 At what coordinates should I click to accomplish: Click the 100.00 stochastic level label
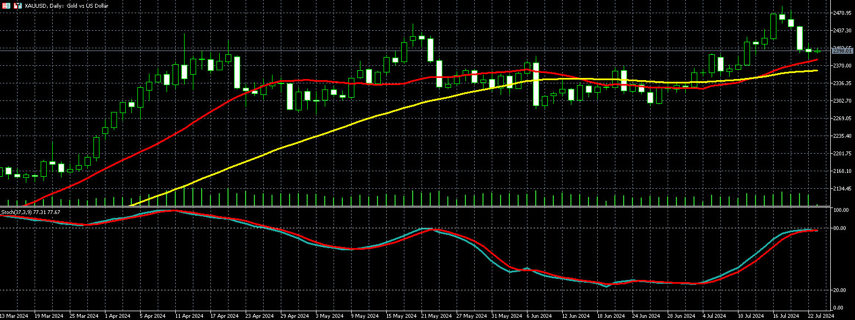[841, 210]
